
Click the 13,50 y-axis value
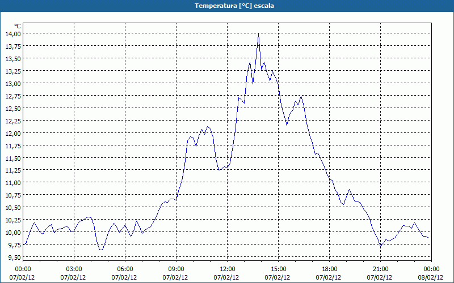click(13, 59)
